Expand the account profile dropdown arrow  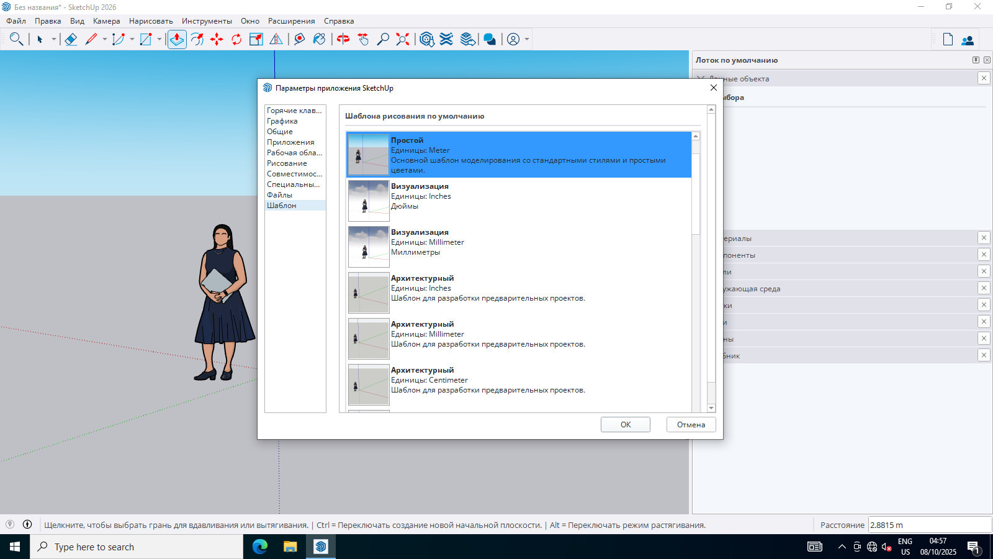527,39
